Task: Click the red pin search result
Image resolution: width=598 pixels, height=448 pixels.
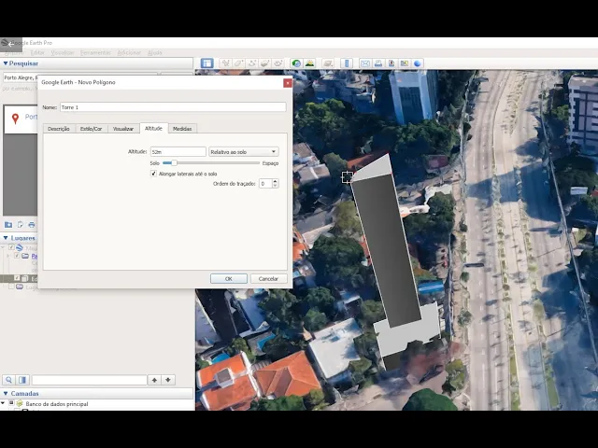Action: (21, 119)
